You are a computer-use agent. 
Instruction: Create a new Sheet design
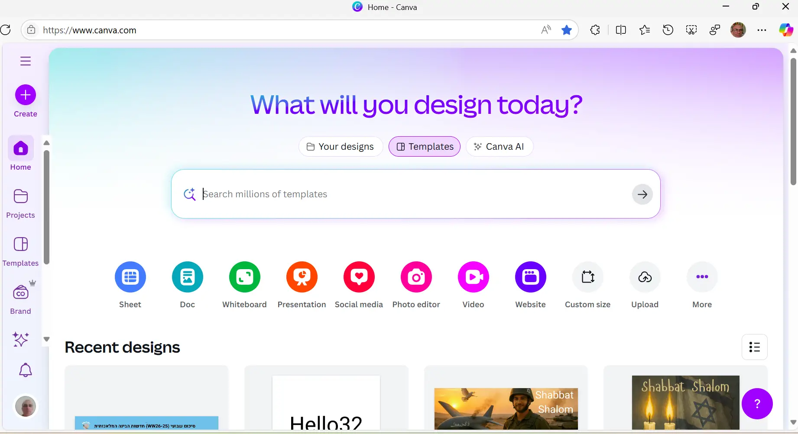point(130,277)
